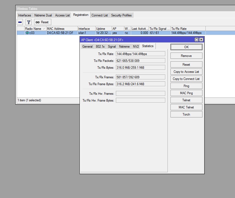
Task: Sort by Interface column header
Action: click(87, 29)
